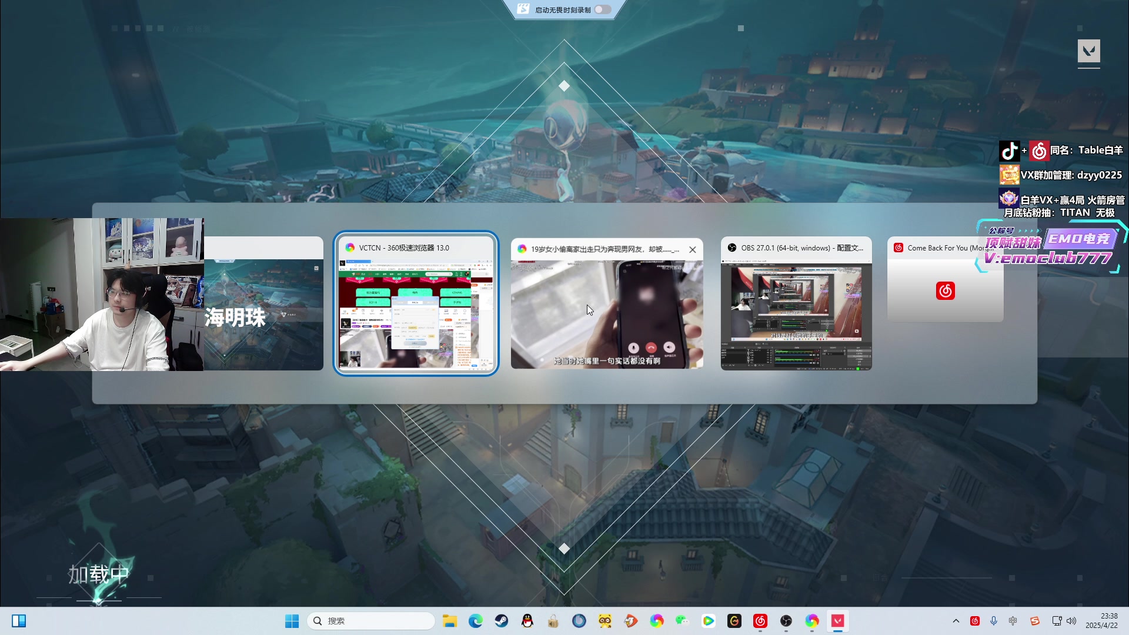Toggle the 中 input language indicator
This screenshot has height=635, width=1129.
tap(1013, 621)
